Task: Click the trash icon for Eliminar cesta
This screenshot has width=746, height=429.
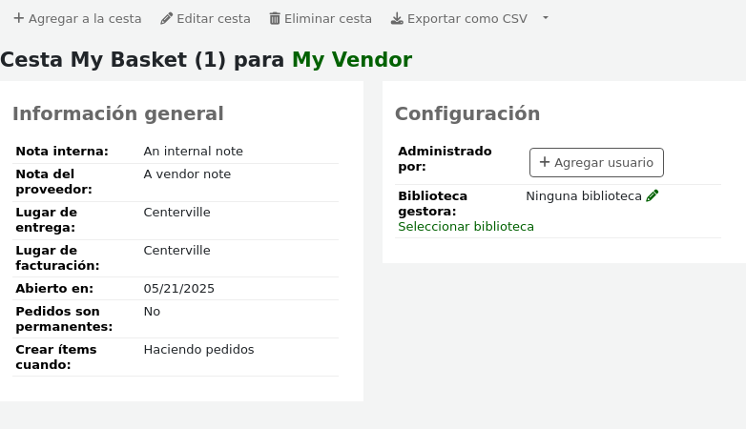Action: click(x=275, y=18)
